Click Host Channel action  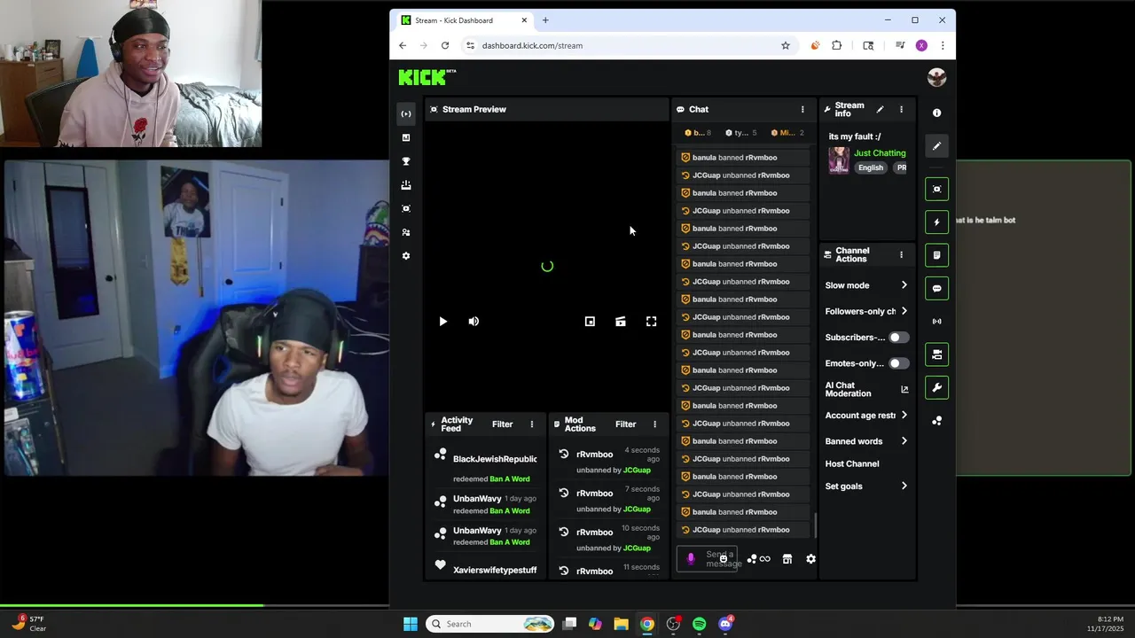tap(852, 463)
